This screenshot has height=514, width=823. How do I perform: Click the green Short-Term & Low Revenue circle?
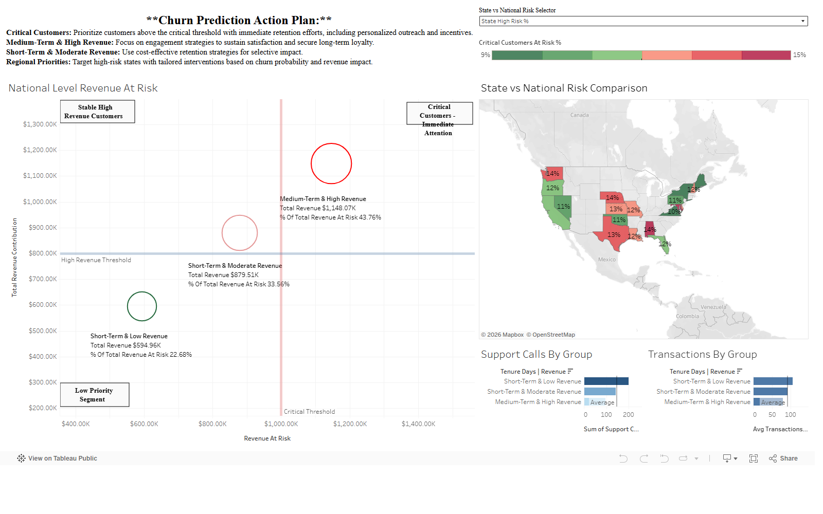[142, 306]
